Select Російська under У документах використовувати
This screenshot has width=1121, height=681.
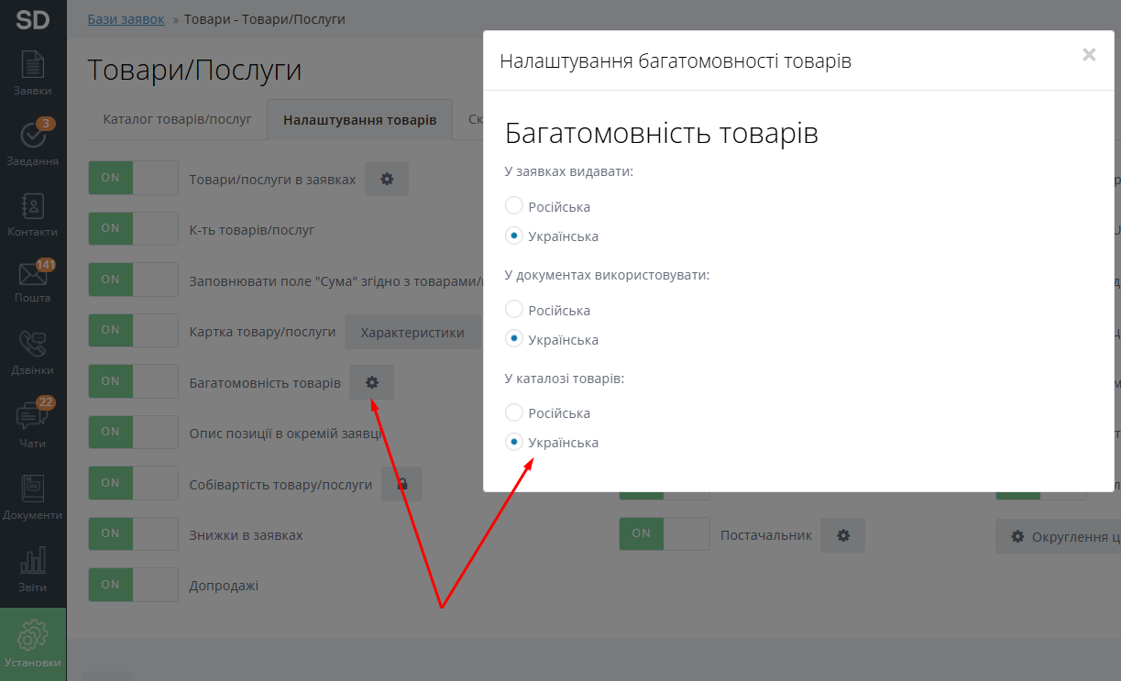point(514,310)
